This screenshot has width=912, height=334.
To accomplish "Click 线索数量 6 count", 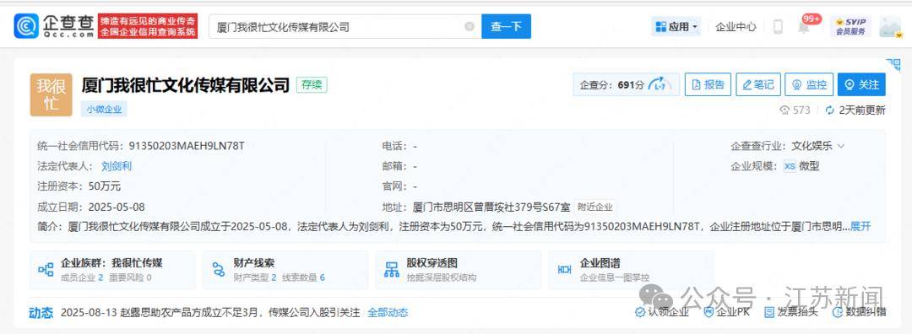I will (304, 278).
